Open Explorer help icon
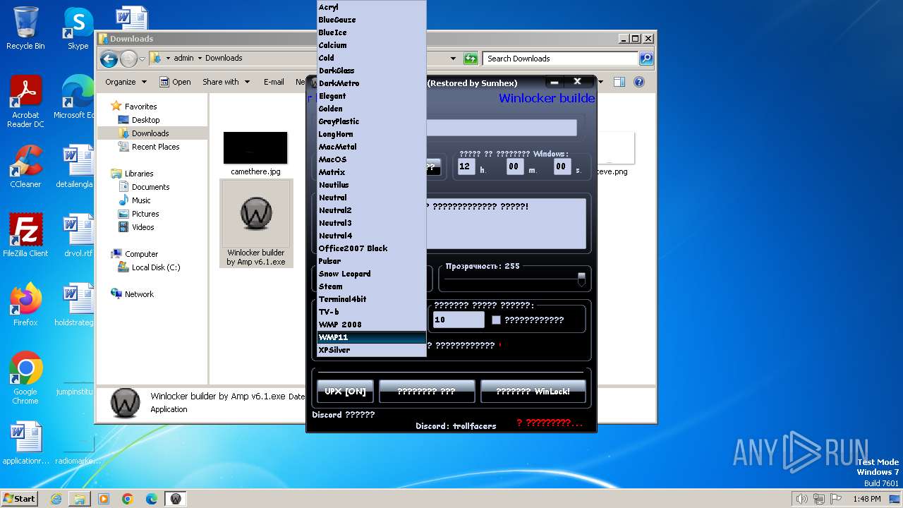 click(x=639, y=82)
